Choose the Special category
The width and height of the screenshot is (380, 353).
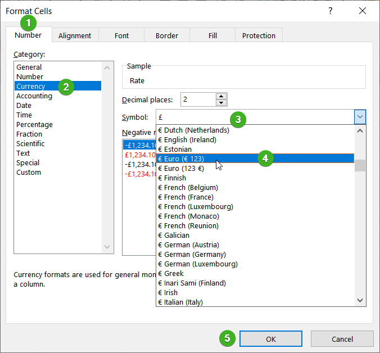[58, 162]
